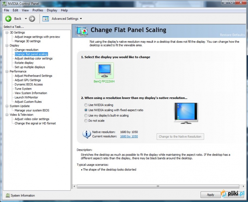Select the Do not scale option

coord(86,121)
